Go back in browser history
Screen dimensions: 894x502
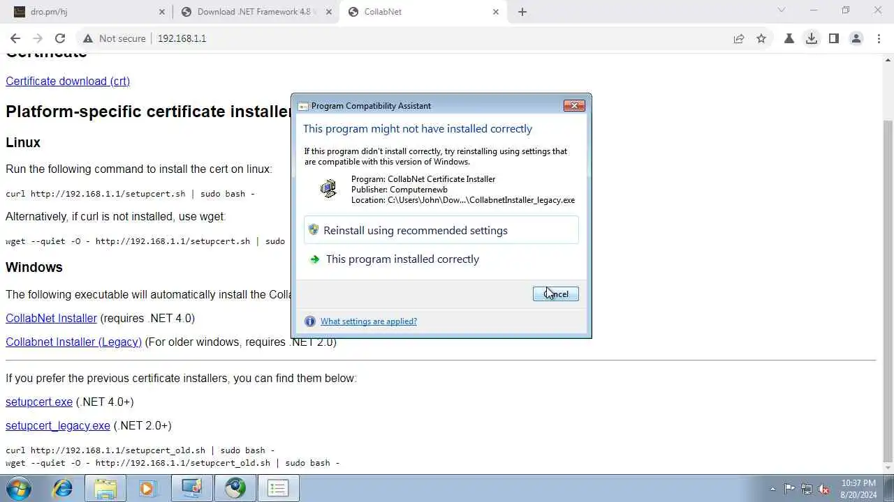click(15, 38)
